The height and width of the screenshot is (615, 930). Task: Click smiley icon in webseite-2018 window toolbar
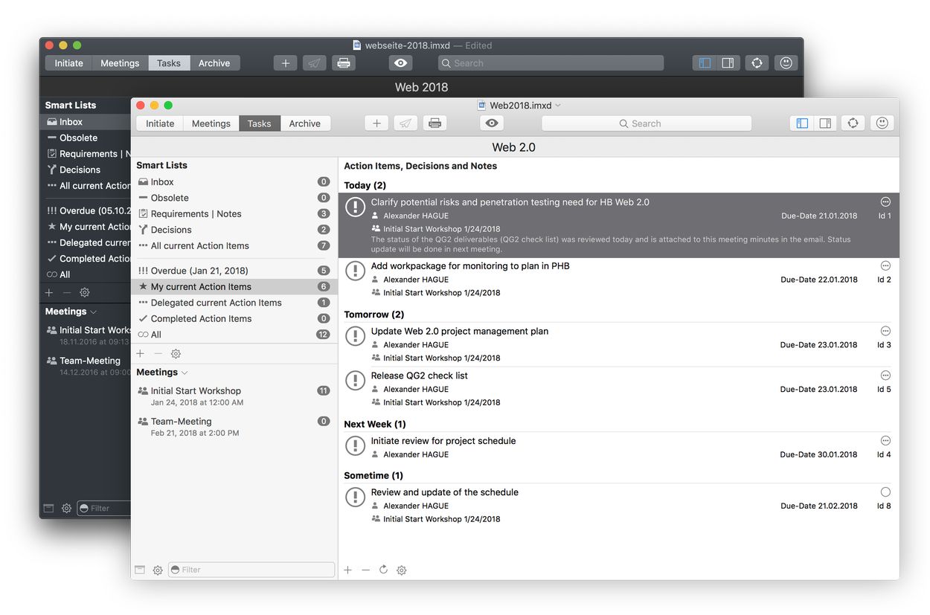[x=786, y=63]
